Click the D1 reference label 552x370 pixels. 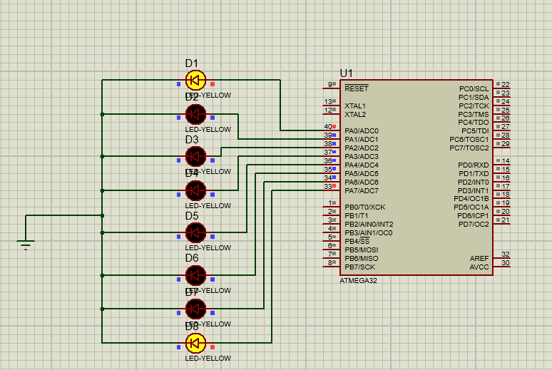pos(192,63)
